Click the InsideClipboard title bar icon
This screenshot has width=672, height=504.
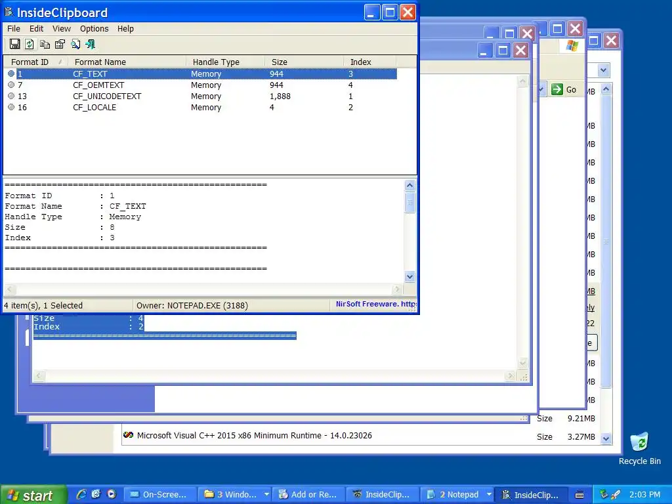point(9,12)
